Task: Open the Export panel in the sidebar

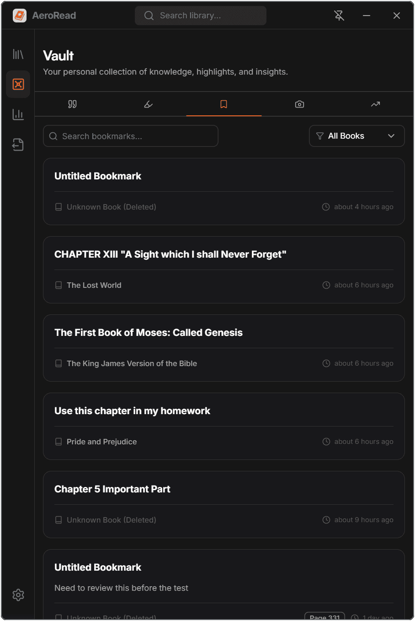Action: (18, 144)
